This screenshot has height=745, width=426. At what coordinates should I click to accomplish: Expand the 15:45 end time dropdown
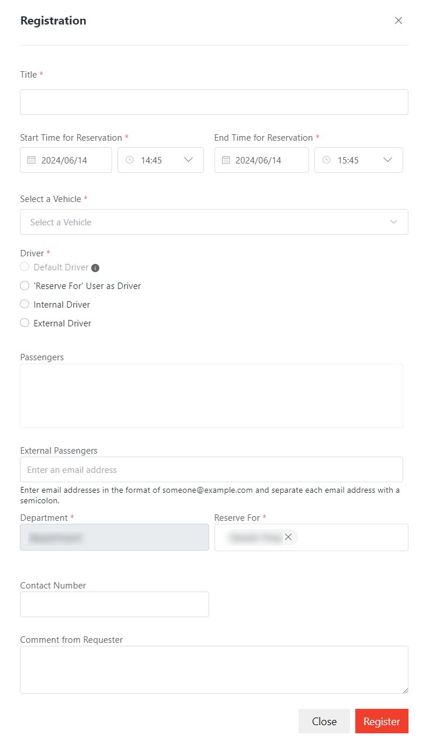[387, 160]
